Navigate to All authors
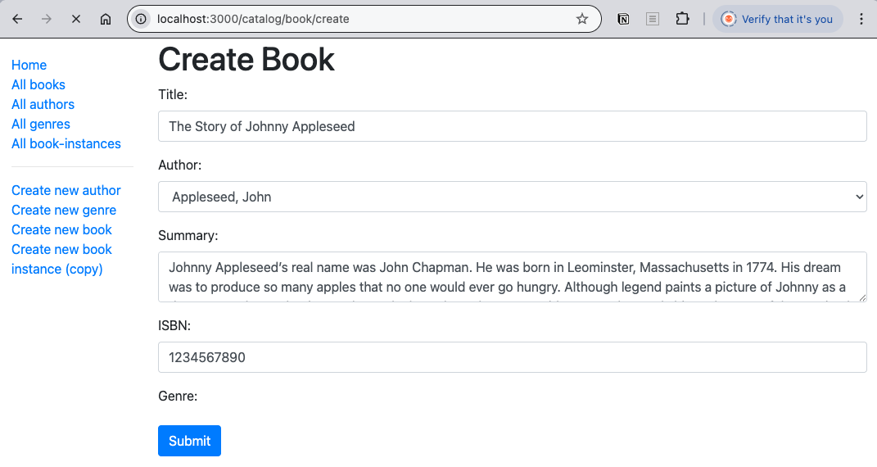The width and height of the screenshot is (877, 467). pos(43,104)
